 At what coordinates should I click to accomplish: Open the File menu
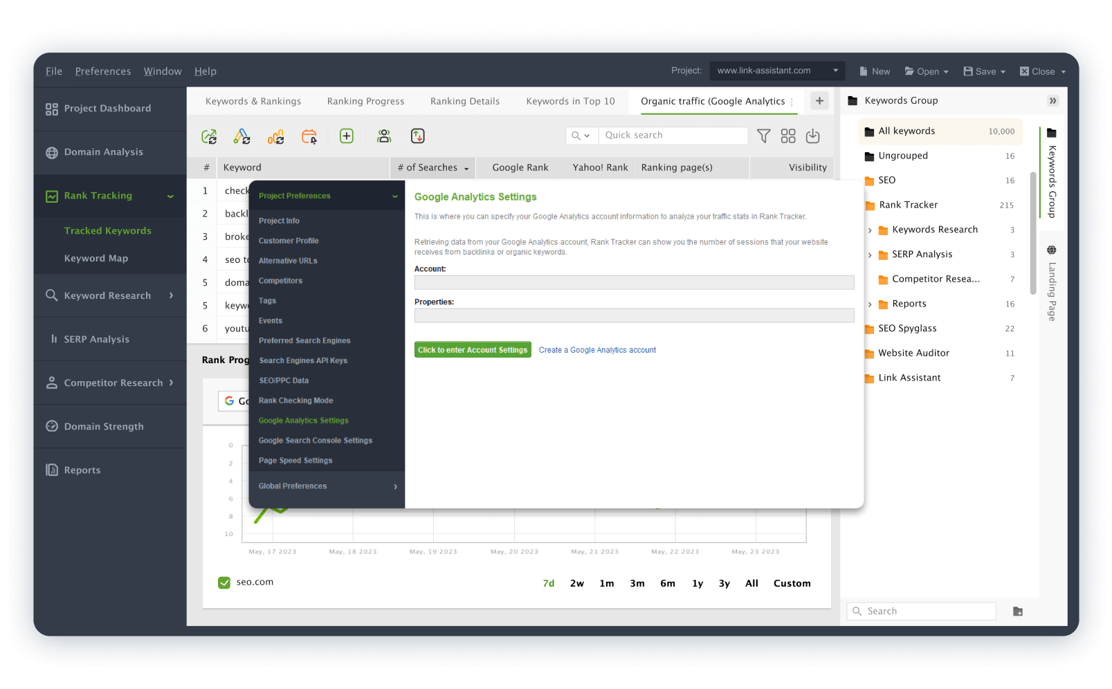click(x=54, y=71)
